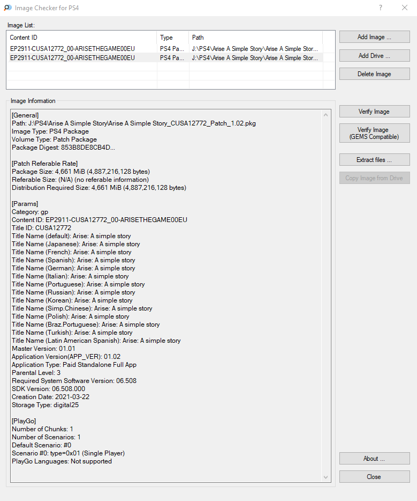
Task: Click the Title Name (German) line
Action: point(73,268)
